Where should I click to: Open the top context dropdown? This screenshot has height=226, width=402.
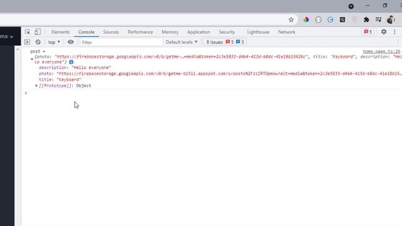(x=54, y=42)
